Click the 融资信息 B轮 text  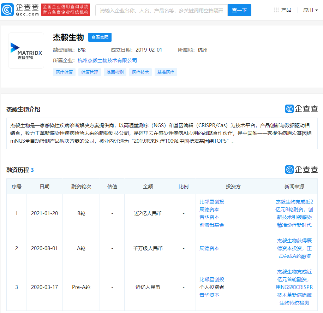click(x=70, y=50)
